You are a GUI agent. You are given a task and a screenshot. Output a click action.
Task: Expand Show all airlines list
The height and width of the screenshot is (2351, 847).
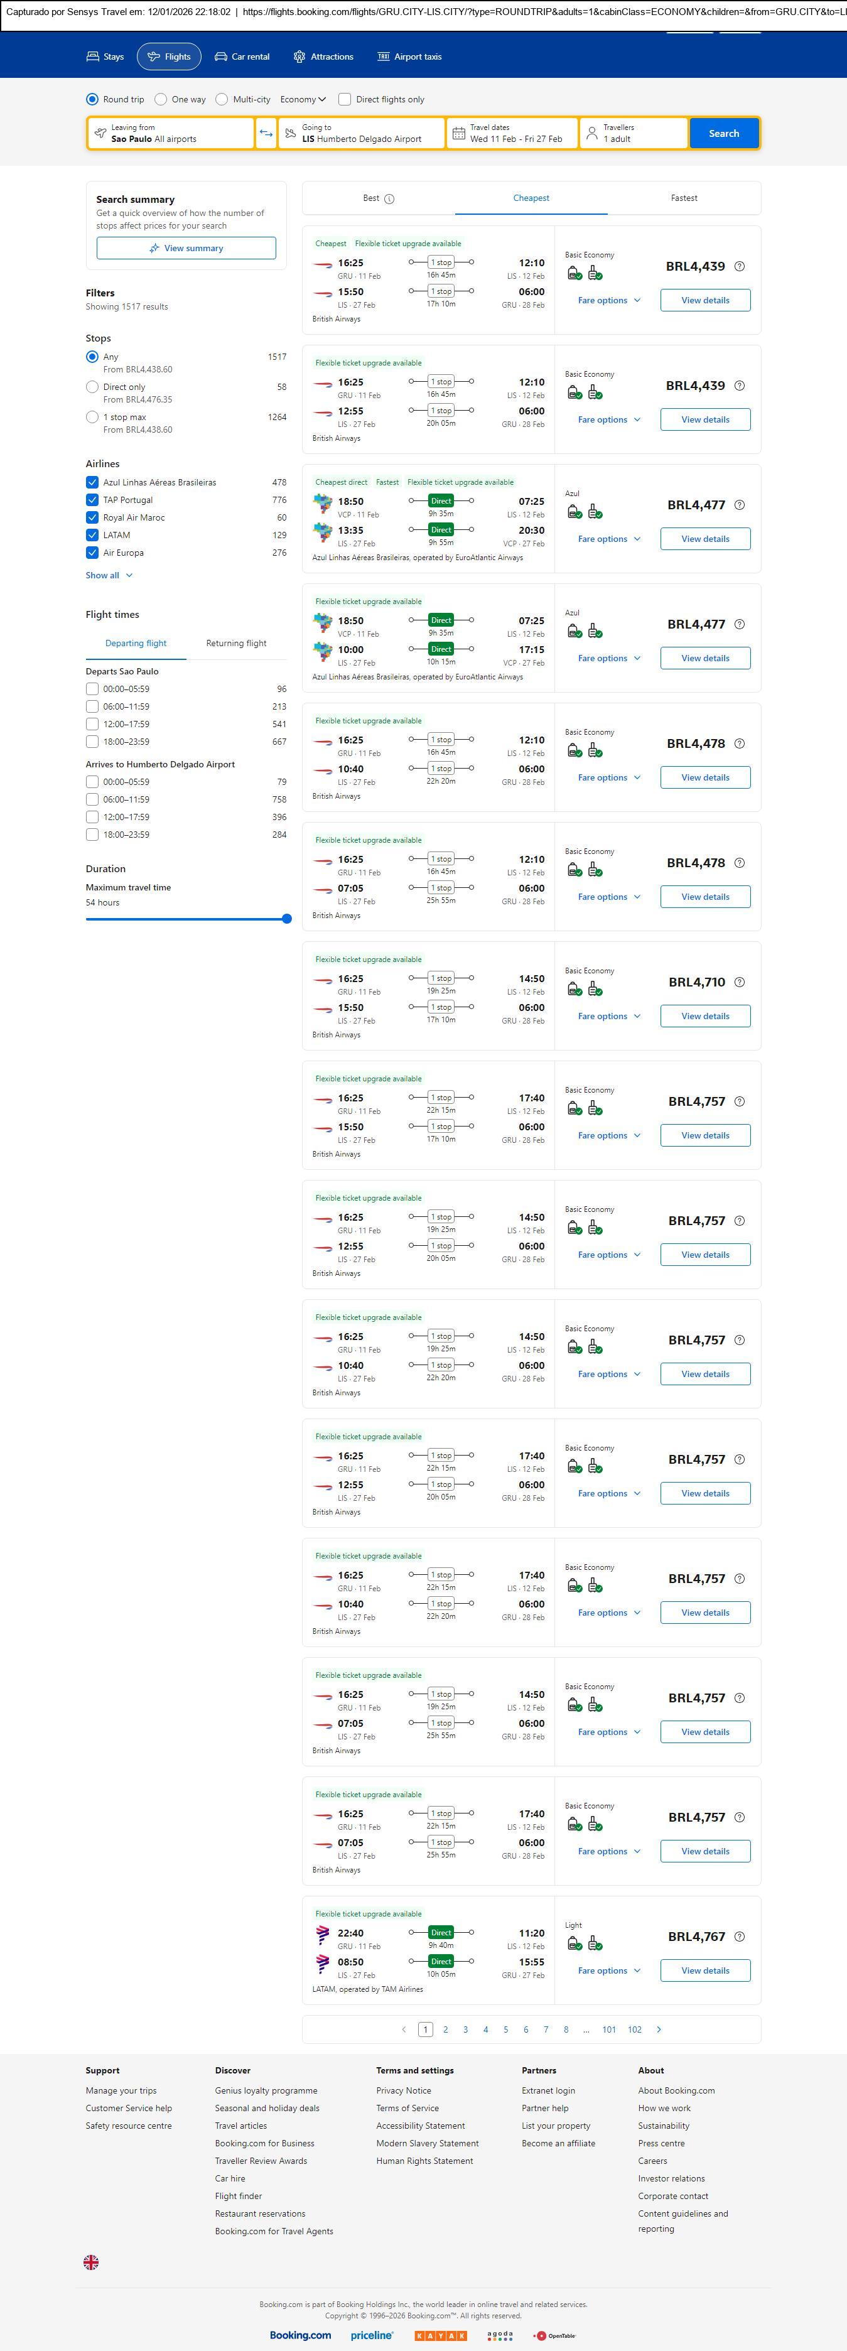[x=109, y=576]
